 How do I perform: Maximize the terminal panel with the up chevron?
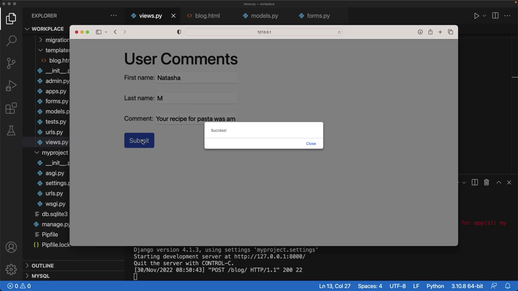click(x=499, y=183)
